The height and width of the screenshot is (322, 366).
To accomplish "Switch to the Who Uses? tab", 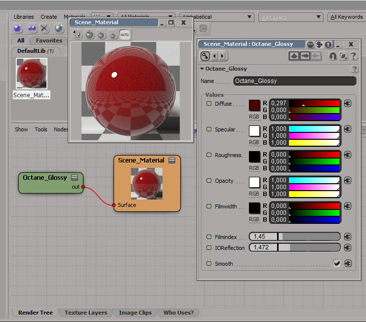I will tap(178, 313).
